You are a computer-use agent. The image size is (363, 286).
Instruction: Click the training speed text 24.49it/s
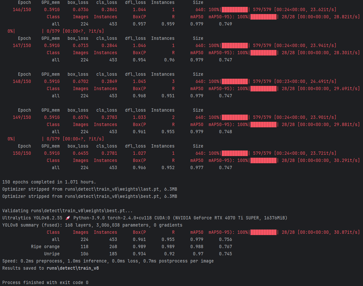[x=322, y=82]
